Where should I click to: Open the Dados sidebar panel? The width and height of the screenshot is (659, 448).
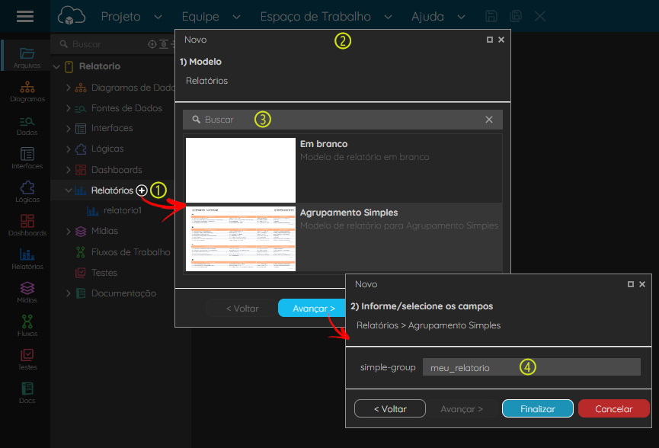point(27,125)
